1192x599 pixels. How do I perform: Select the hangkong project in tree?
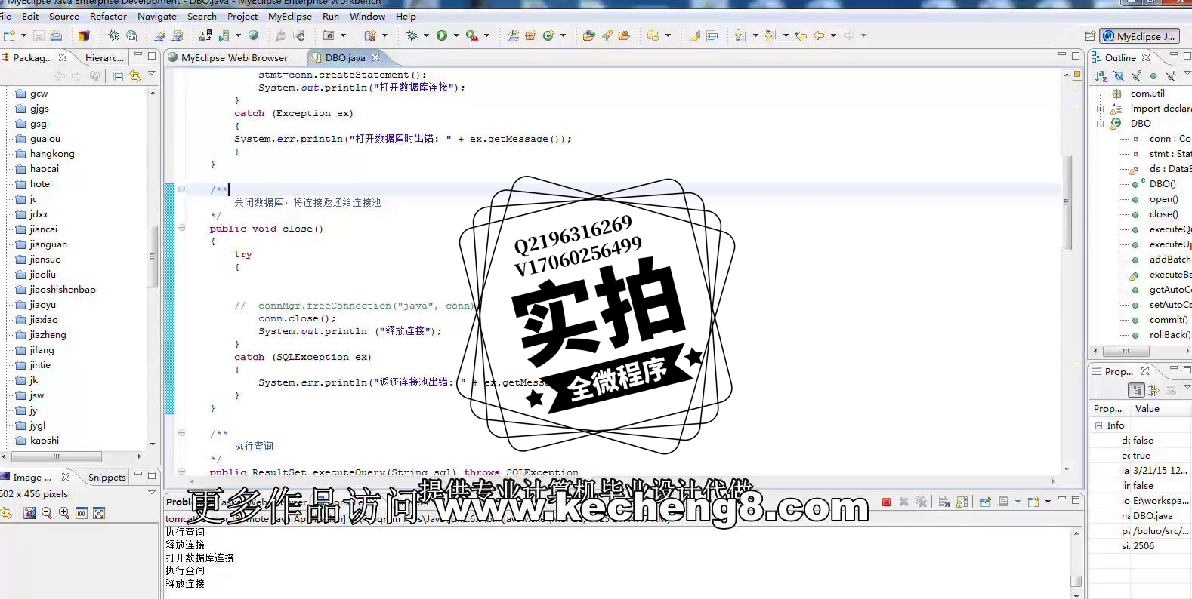point(52,154)
